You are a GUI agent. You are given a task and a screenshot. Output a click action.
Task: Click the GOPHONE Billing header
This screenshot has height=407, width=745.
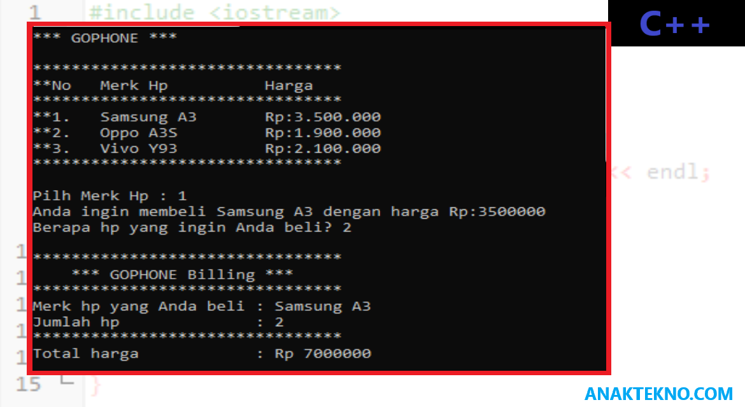point(183,275)
